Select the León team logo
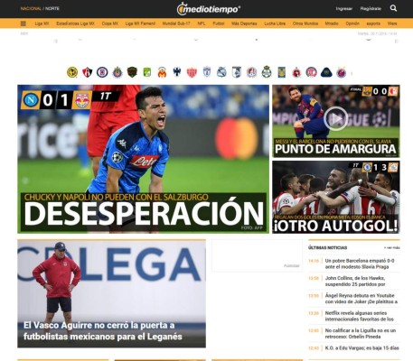Image resolution: width=413 pixels, height=361 pixels. coord(147,72)
